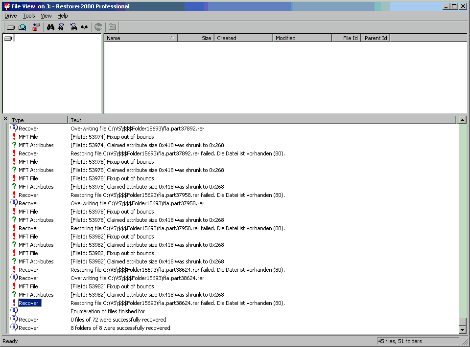Click error icon of 'Restoring fla.part37892.rar failed' row
The height and width of the screenshot is (347, 470).
[14, 153]
